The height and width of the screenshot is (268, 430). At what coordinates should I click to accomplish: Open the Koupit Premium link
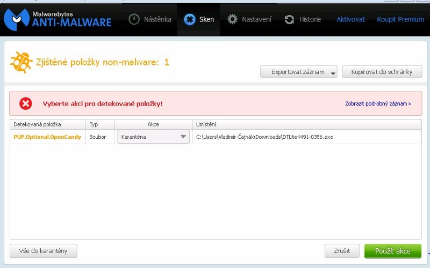[400, 19]
